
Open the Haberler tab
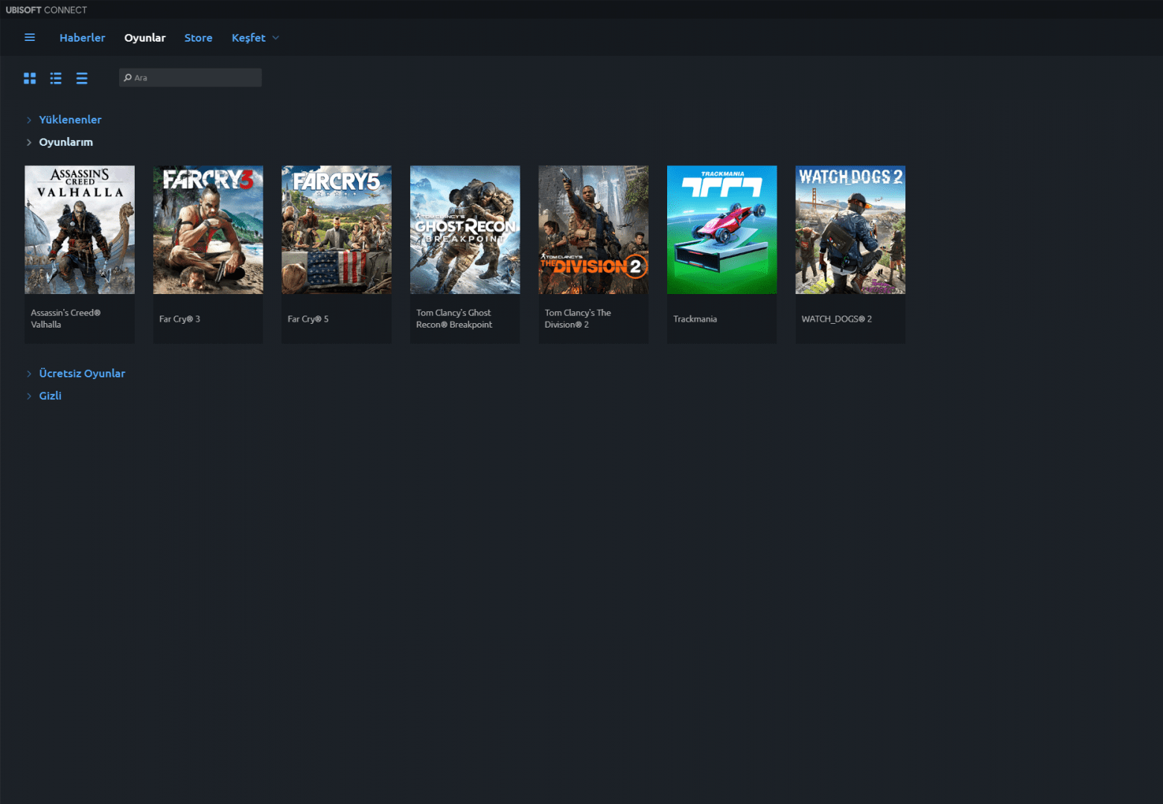[82, 38]
